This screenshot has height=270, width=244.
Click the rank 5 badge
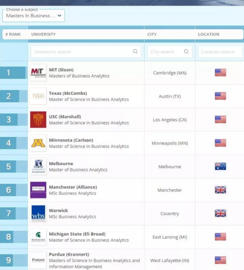8,166
